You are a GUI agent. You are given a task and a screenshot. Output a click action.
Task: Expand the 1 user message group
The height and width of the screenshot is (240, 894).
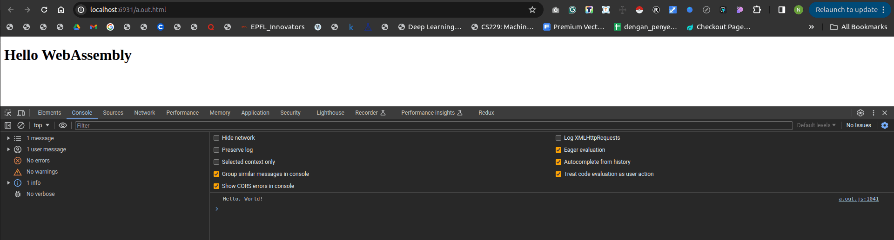pos(8,149)
